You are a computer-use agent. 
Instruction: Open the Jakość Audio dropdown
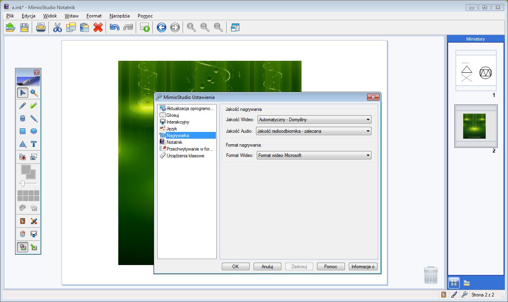coord(314,131)
